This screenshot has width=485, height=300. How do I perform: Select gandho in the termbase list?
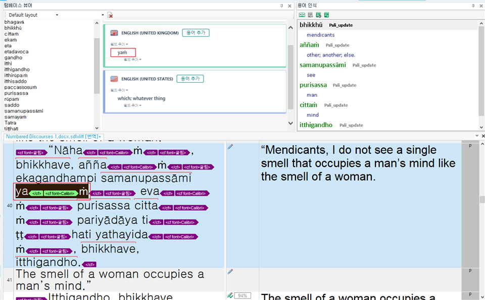13,57
